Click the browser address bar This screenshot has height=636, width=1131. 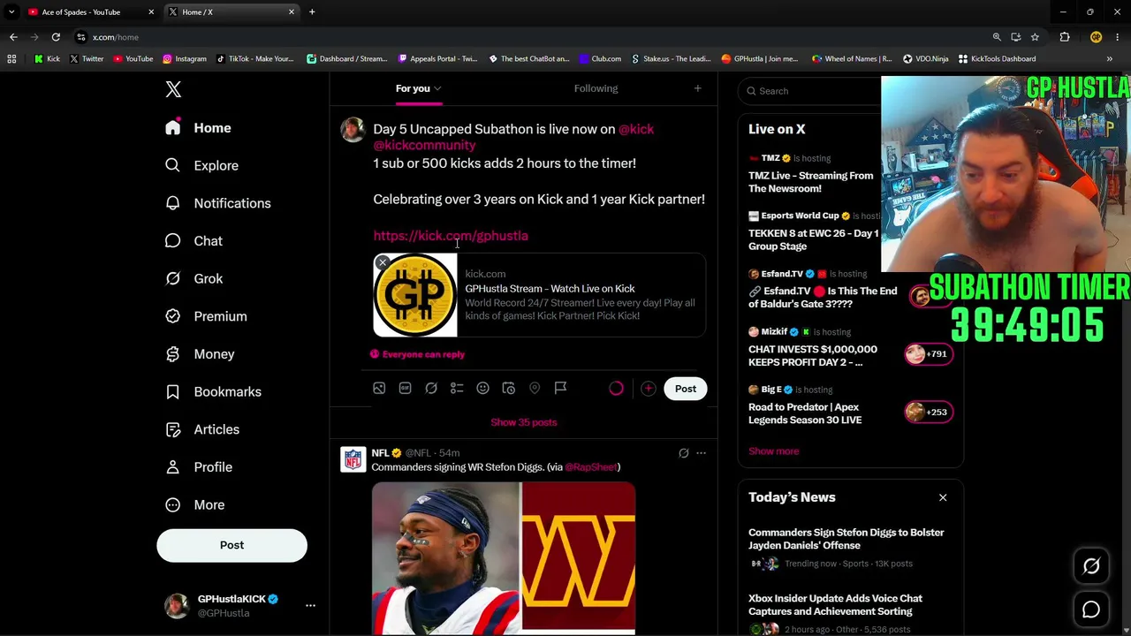point(530,37)
